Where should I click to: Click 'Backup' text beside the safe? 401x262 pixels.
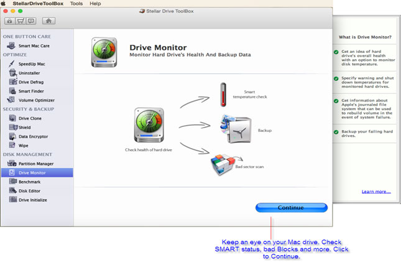[x=265, y=130]
